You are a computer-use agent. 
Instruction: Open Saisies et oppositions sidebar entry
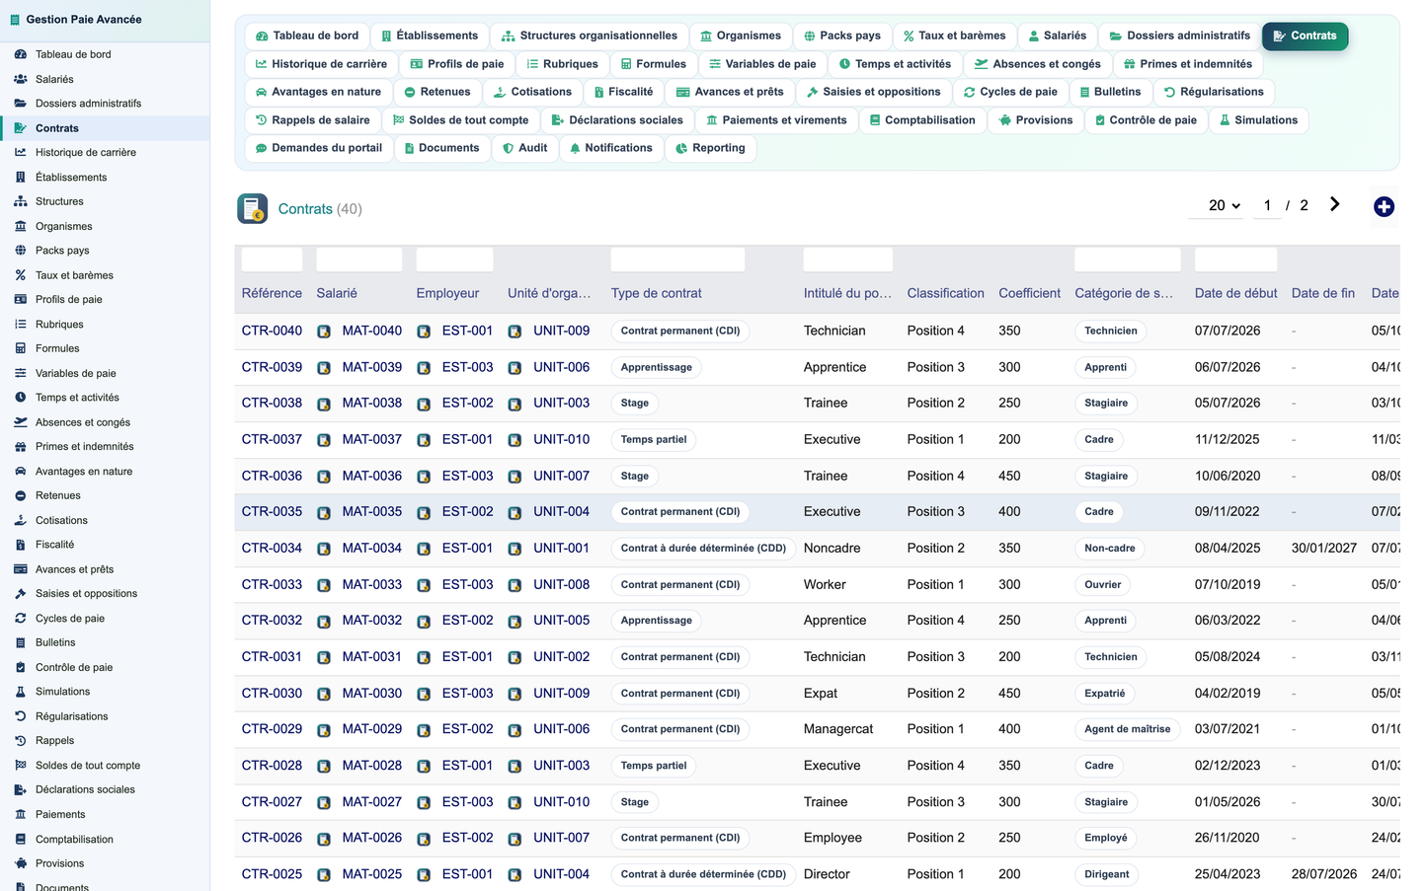(x=105, y=594)
